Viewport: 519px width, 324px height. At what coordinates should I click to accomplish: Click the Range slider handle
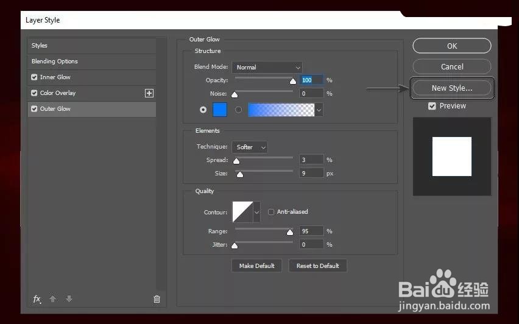coord(290,232)
